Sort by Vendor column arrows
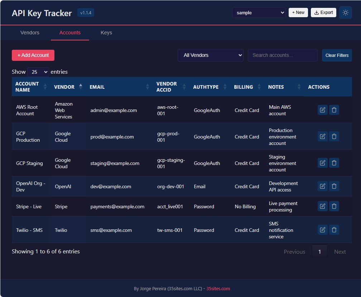361x297 pixels. click(x=81, y=87)
